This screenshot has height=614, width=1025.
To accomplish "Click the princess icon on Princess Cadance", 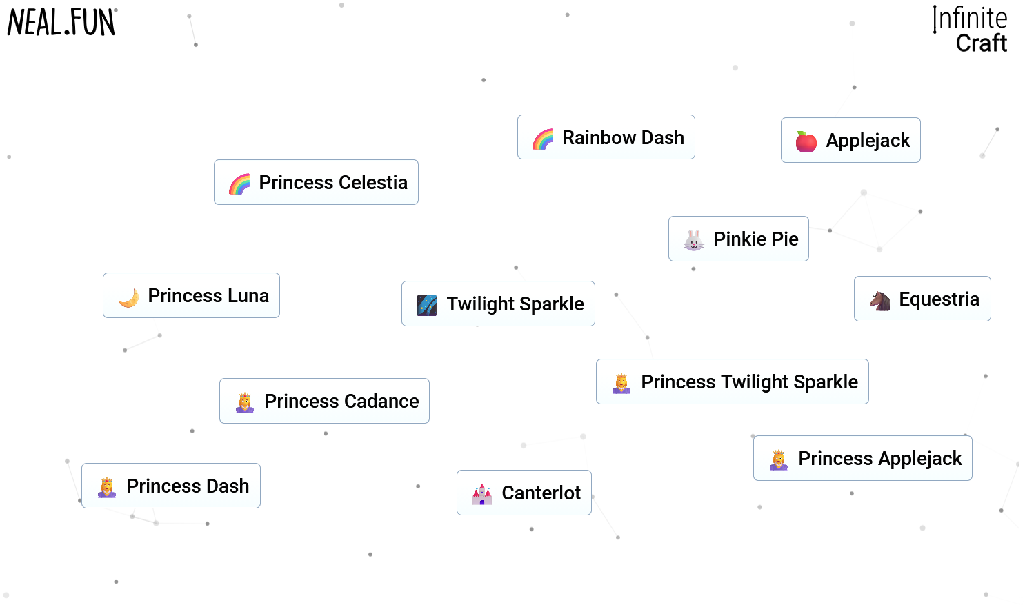I will pyautogui.click(x=245, y=402).
